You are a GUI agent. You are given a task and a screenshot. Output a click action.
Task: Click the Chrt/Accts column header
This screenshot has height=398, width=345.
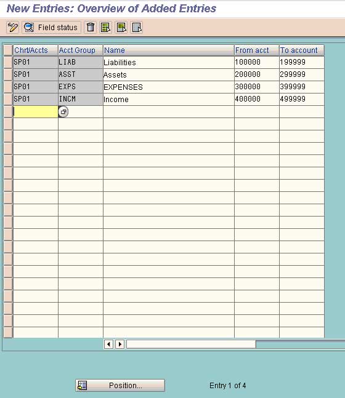(x=36, y=50)
